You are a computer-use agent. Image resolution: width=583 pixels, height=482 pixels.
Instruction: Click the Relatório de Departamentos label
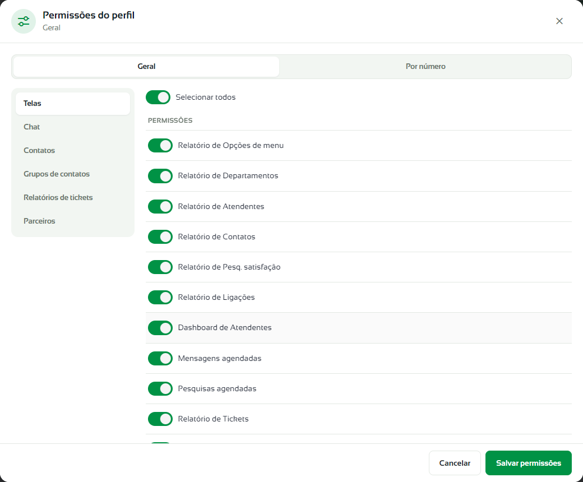[x=228, y=176]
